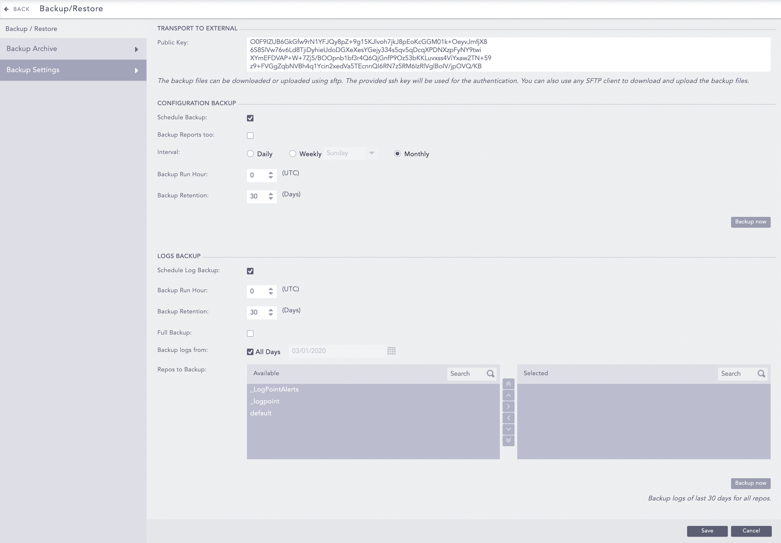This screenshot has height=543, width=781.
Task: Select the Daily interval radio button
Action: point(251,154)
